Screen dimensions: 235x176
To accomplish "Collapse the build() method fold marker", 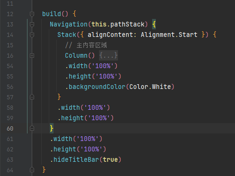I will (32, 14).
